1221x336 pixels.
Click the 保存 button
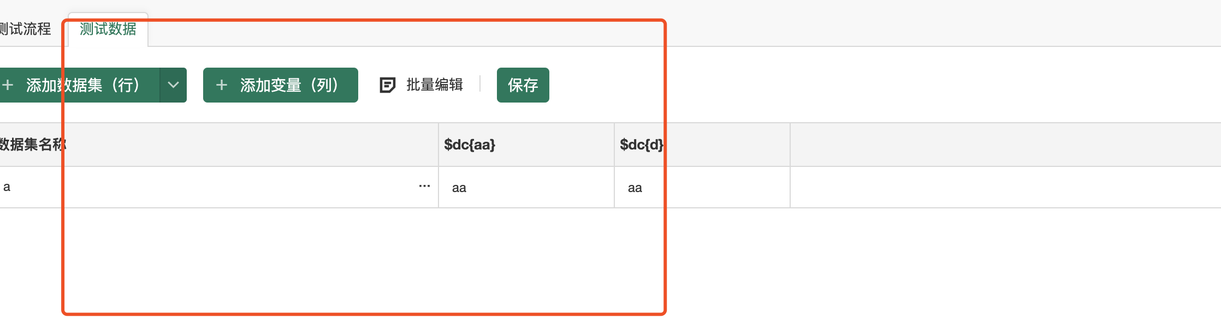(523, 85)
